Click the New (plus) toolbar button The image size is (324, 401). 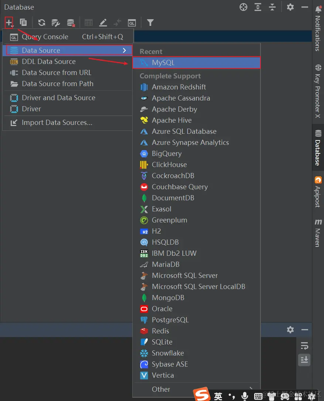click(x=9, y=23)
